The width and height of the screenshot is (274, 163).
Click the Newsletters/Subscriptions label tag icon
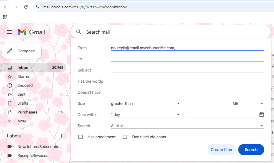coord(10,147)
